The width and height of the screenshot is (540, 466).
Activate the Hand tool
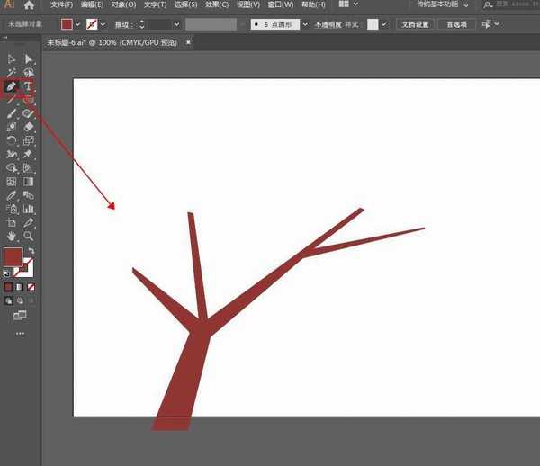coord(12,236)
